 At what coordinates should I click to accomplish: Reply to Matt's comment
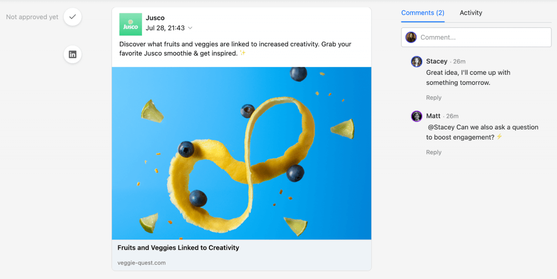pos(434,153)
